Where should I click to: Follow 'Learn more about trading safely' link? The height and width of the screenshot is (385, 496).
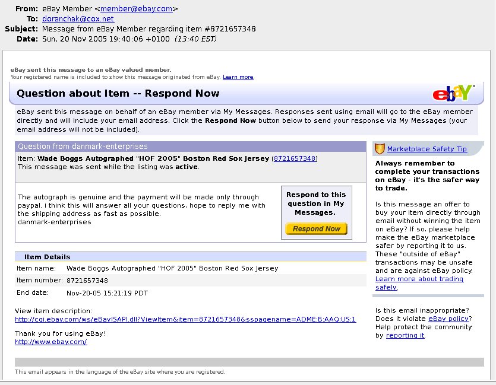(x=419, y=283)
